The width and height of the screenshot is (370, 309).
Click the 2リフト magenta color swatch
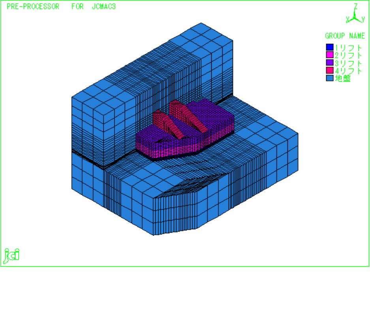330,55
